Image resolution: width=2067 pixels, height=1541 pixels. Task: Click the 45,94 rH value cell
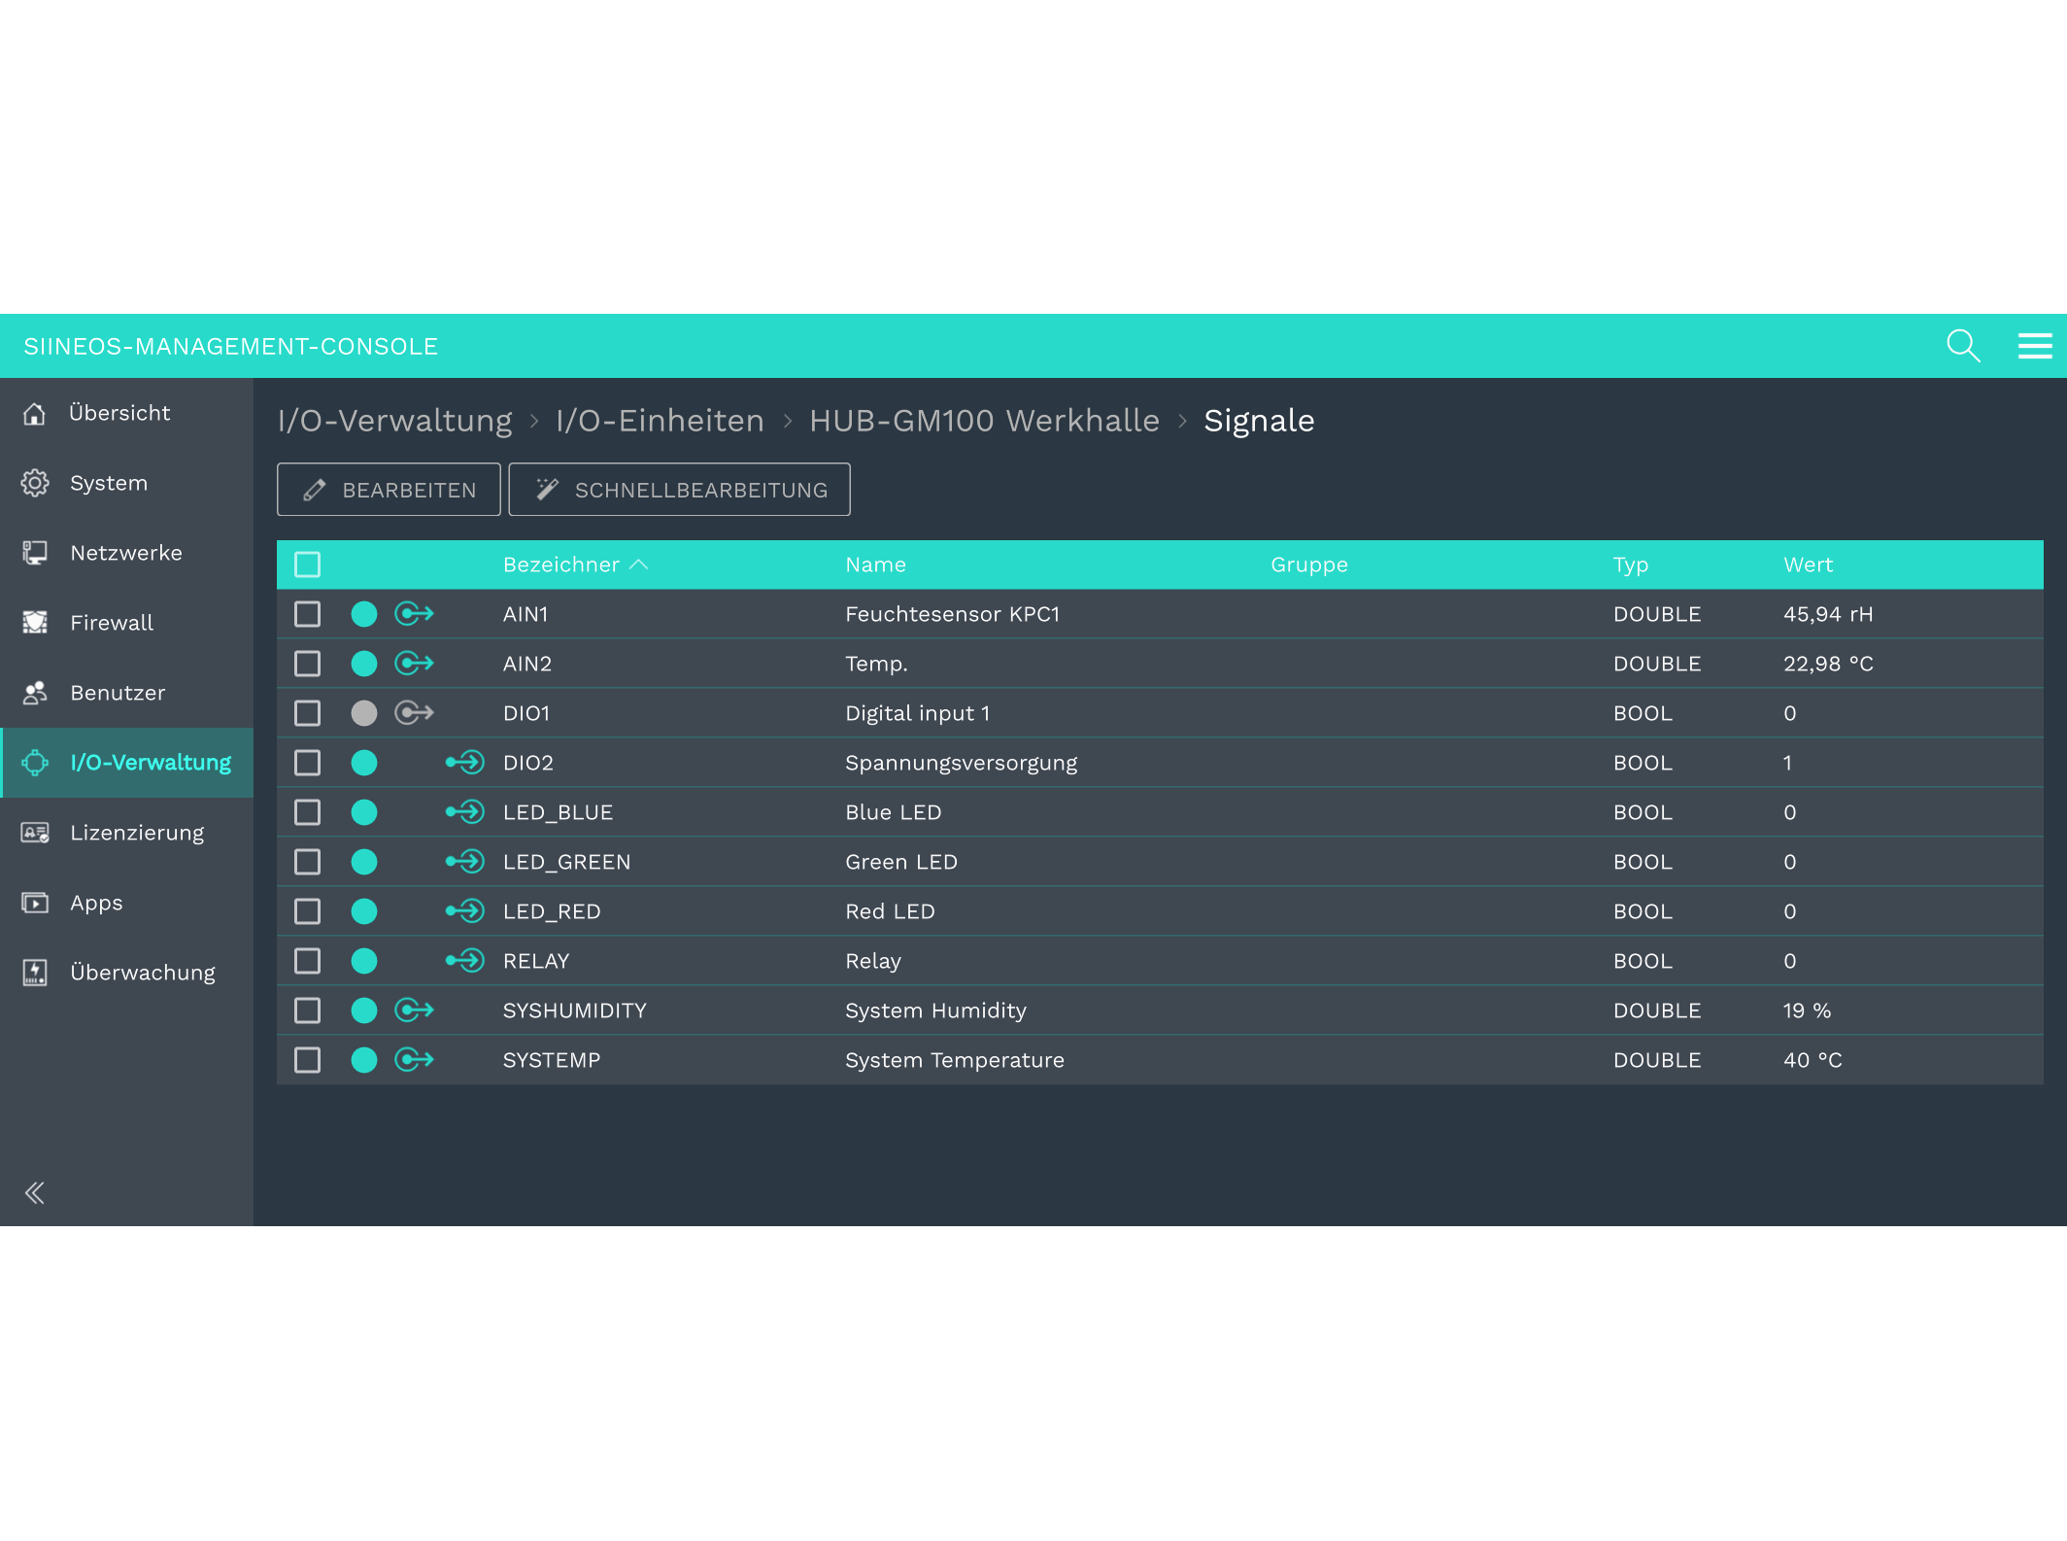[1828, 614]
